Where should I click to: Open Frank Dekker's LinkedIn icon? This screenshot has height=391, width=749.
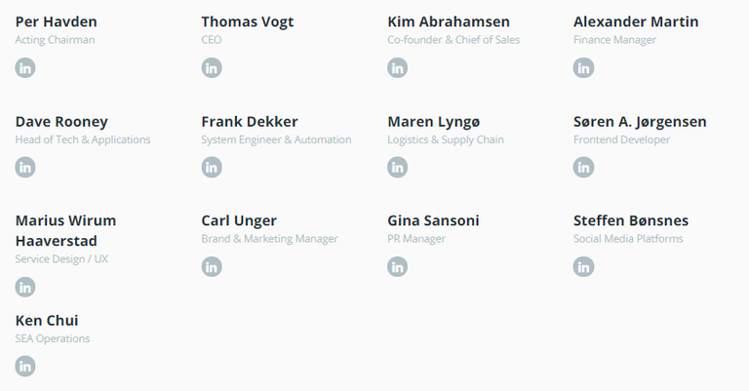point(212,167)
